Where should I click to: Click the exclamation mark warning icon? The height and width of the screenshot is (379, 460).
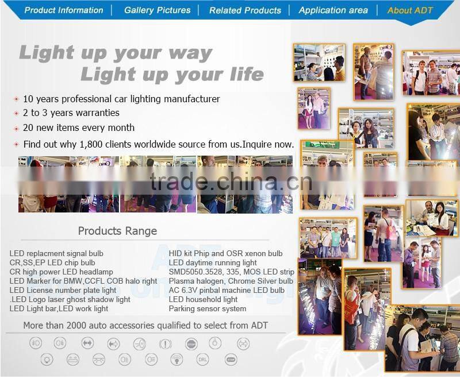pos(165,344)
